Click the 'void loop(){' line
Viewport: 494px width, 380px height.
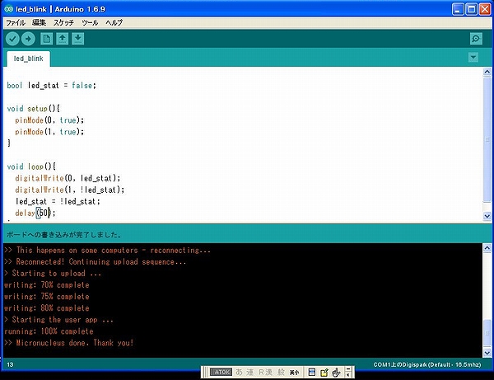31,167
